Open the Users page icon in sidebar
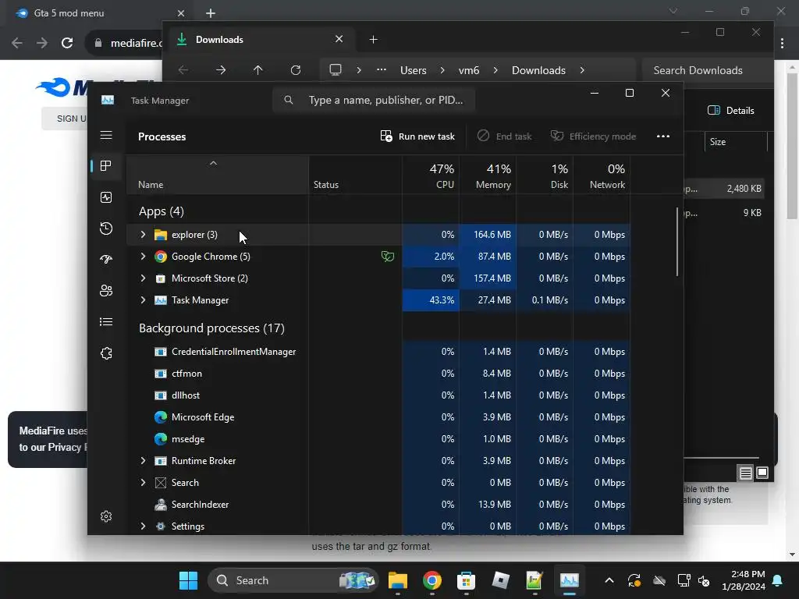 106,290
